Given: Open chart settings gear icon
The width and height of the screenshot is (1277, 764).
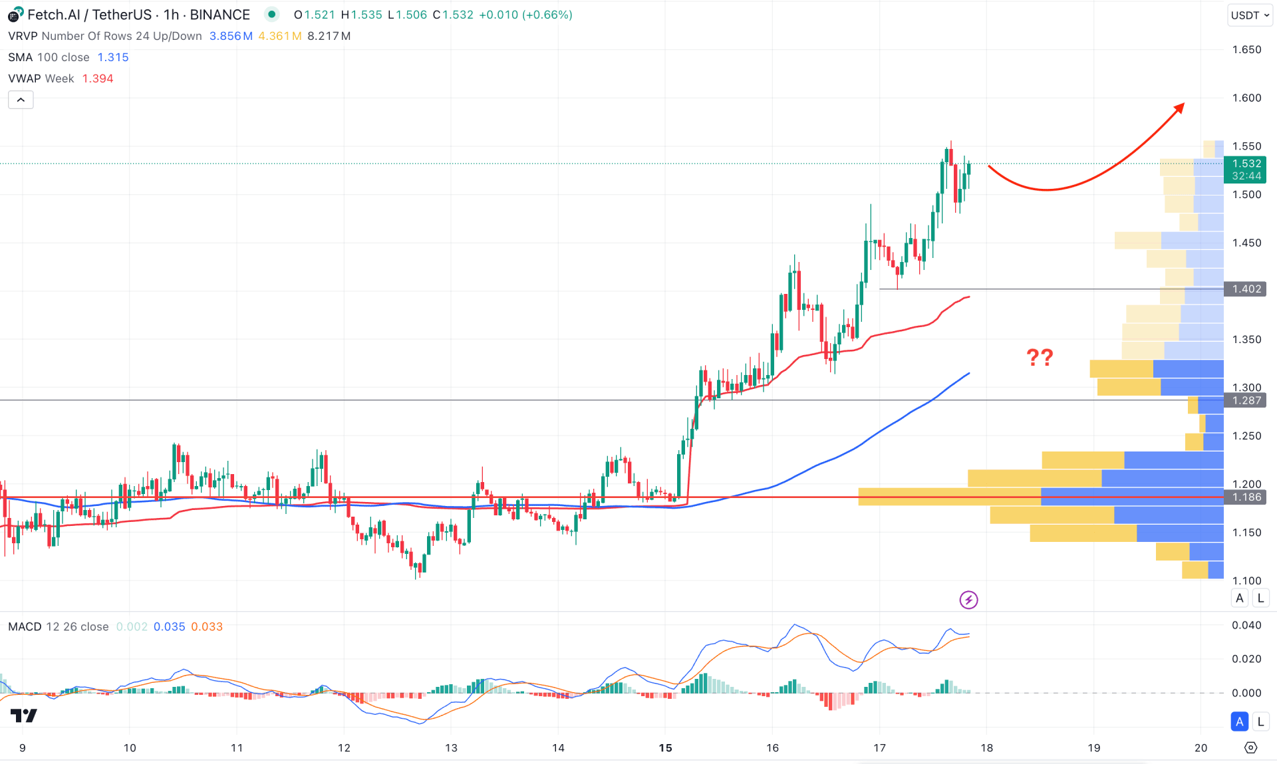Looking at the screenshot, I should pyautogui.click(x=1251, y=748).
